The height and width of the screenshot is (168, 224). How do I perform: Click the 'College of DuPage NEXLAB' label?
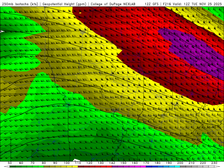(x=113, y=4)
